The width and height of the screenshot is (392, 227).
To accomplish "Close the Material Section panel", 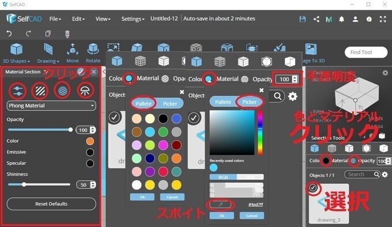I will pos(94,72).
